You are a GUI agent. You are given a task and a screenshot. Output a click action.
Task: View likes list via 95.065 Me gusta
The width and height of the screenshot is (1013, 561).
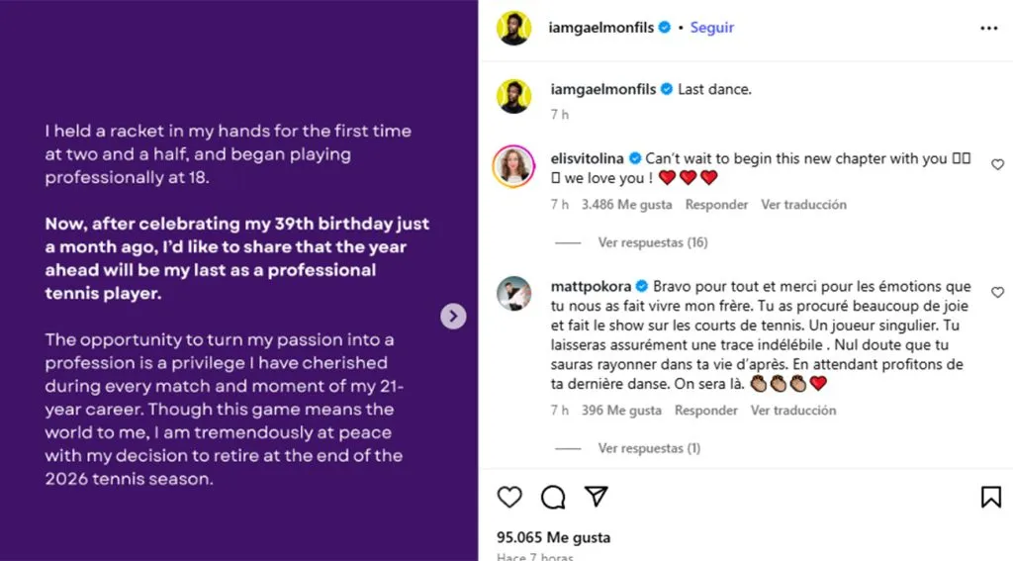pyautogui.click(x=553, y=538)
